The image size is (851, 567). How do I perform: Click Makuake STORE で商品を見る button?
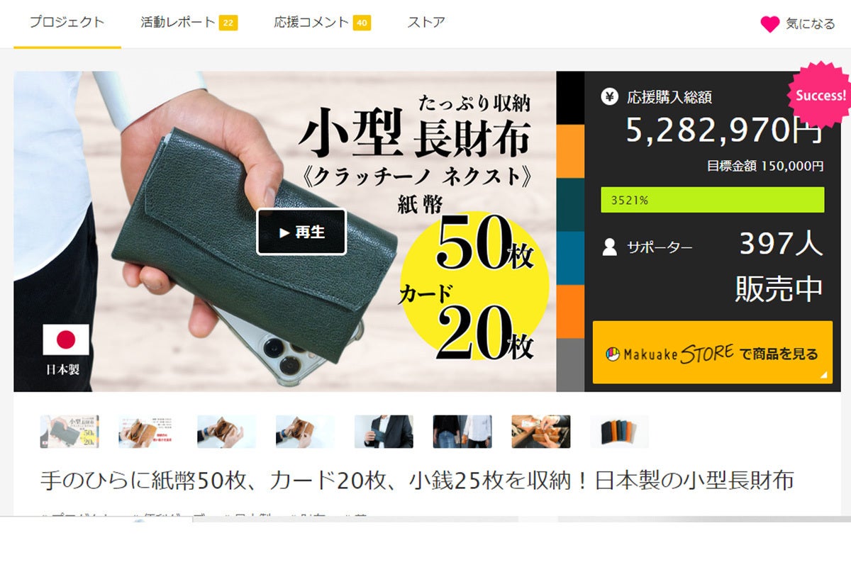pyautogui.click(x=713, y=352)
